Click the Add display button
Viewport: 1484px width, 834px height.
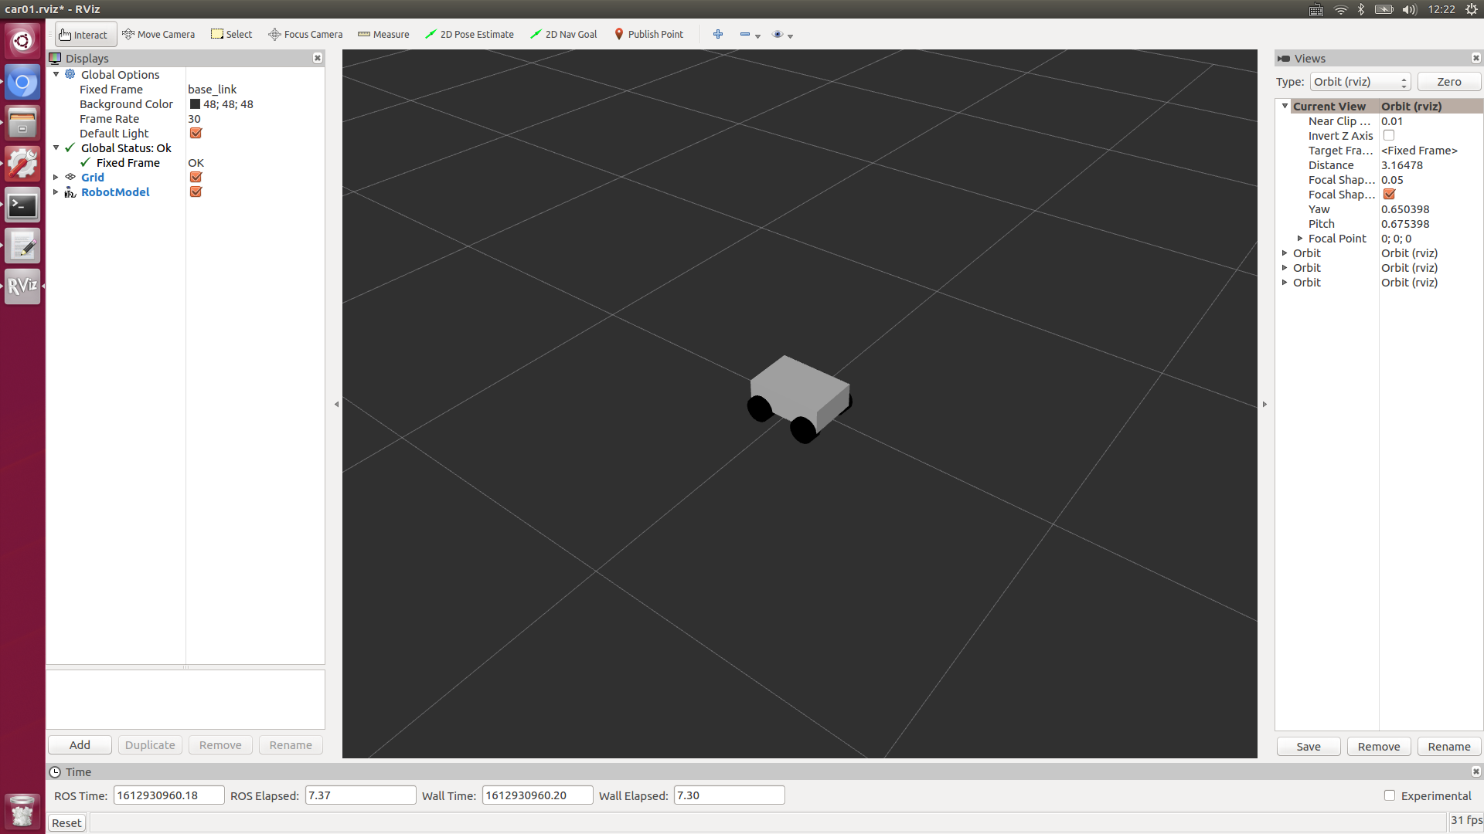pyautogui.click(x=80, y=745)
